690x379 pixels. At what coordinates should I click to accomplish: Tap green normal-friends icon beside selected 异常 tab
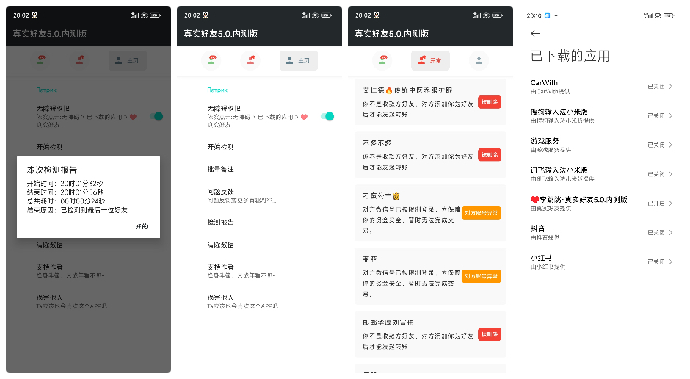pos(382,60)
